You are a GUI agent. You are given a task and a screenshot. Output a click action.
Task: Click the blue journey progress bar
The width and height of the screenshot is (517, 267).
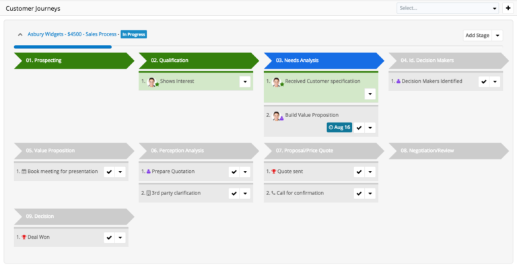pos(63,47)
